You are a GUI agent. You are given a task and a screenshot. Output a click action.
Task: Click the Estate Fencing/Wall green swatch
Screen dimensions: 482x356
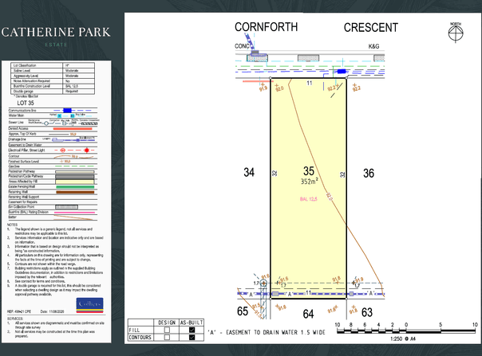(75, 186)
